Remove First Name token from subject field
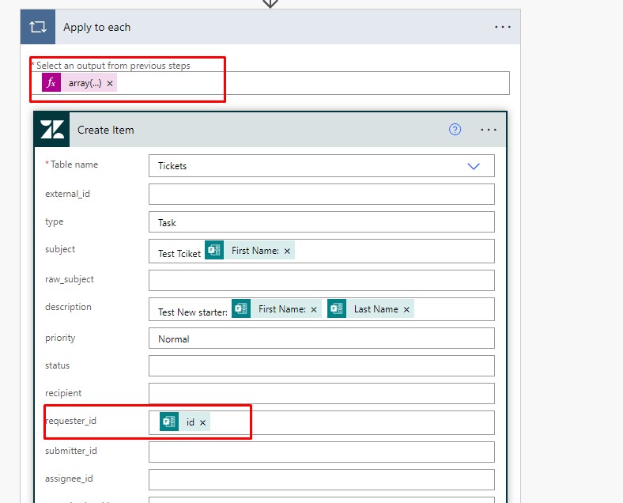This screenshot has height=503, width=623. point(287,251)
